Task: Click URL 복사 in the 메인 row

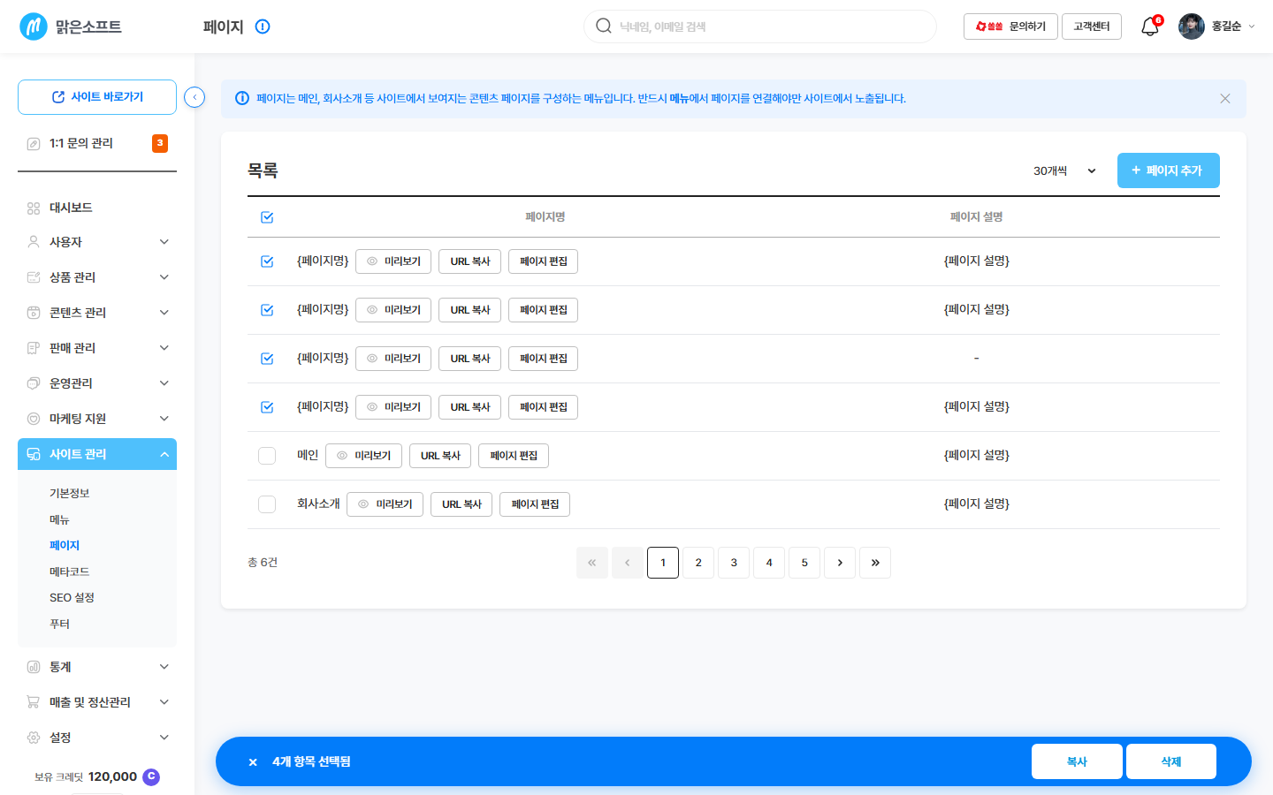Action: (440, 456)
